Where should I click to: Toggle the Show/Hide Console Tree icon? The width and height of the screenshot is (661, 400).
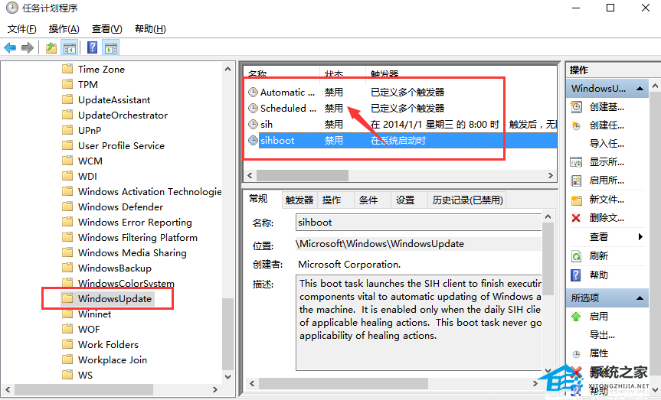coord(70,48)
